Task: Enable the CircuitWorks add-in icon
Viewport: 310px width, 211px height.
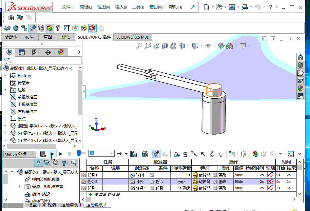Action: tap(7, 28)
